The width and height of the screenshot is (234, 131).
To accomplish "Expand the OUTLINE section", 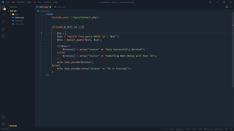I will pos(13,126).
